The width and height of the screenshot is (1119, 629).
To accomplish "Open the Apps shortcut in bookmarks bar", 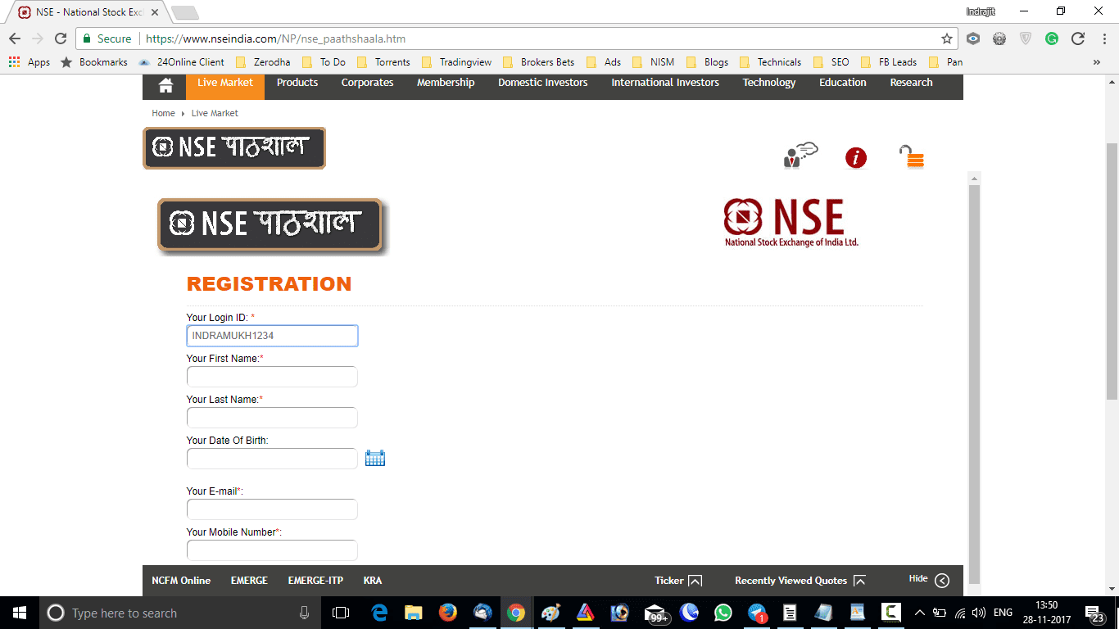I will pyautogui.click(x=29, y=62).
